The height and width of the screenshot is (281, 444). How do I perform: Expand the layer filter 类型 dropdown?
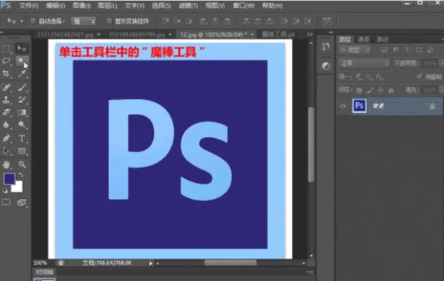point(355,50)
